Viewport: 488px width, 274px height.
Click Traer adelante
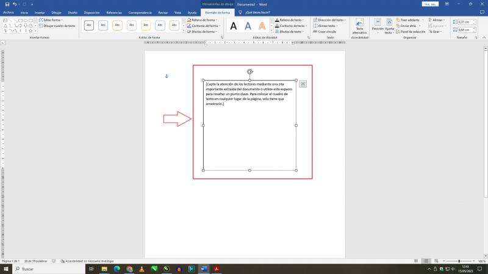(x=407, y=20)
